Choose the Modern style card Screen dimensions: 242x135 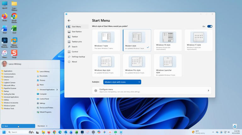(x=137, y=40)
